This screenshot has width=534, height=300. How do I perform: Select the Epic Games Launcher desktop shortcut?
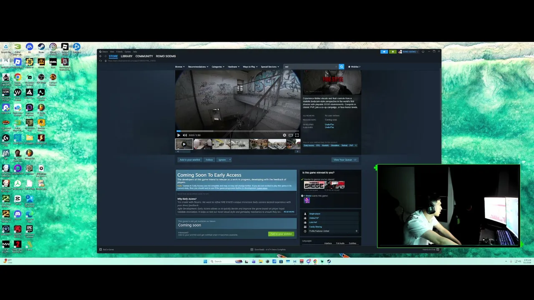click(x=29, y=230)
